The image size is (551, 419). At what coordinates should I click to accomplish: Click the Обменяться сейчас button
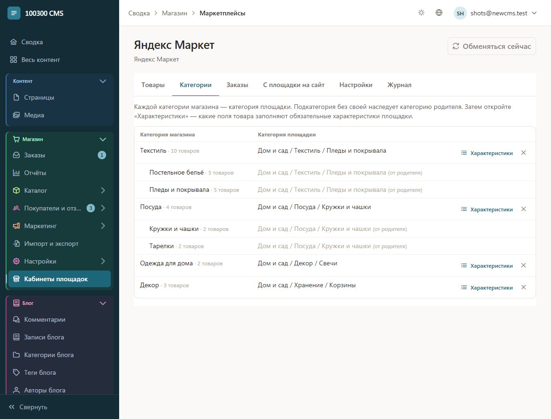[491, 46]
